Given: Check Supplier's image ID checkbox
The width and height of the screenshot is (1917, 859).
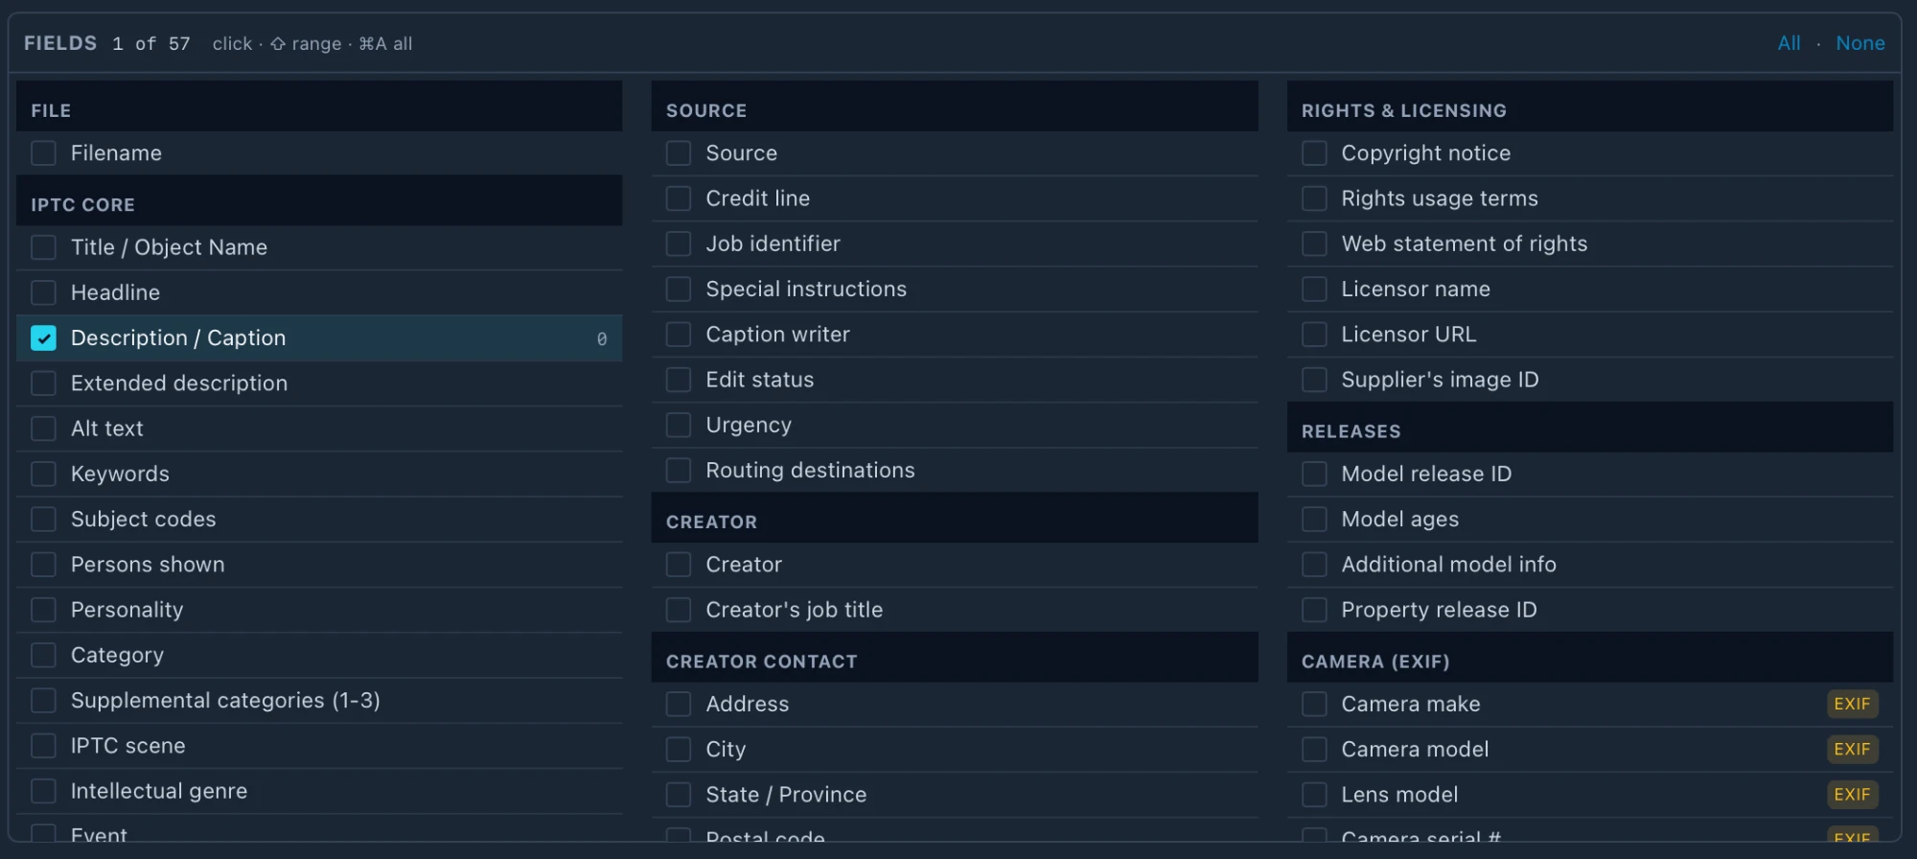Looking at the screenshot, I should coord(1314,380).
